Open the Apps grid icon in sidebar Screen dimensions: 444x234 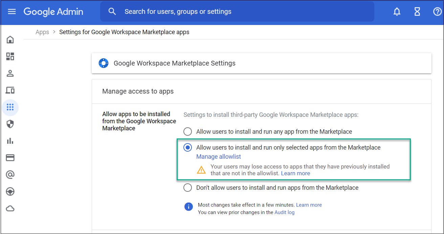click(x=10, y=107)
